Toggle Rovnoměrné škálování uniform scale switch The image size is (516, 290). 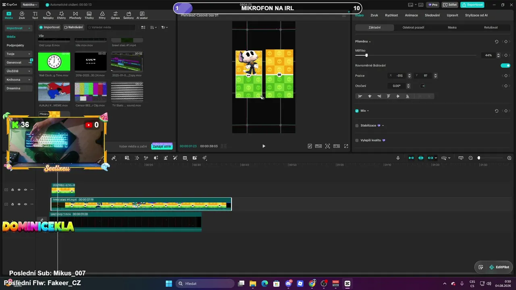pyautogui.click(x=505, y=65)
